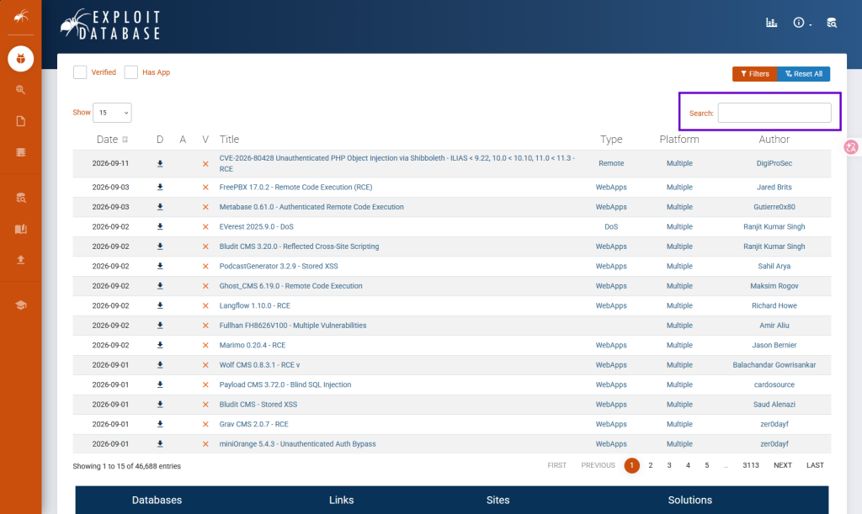The image size is (862, 514).
Task: Open Google Hacking Database sidebar icon
Action: pyautogui.click(x=21, y=89)
